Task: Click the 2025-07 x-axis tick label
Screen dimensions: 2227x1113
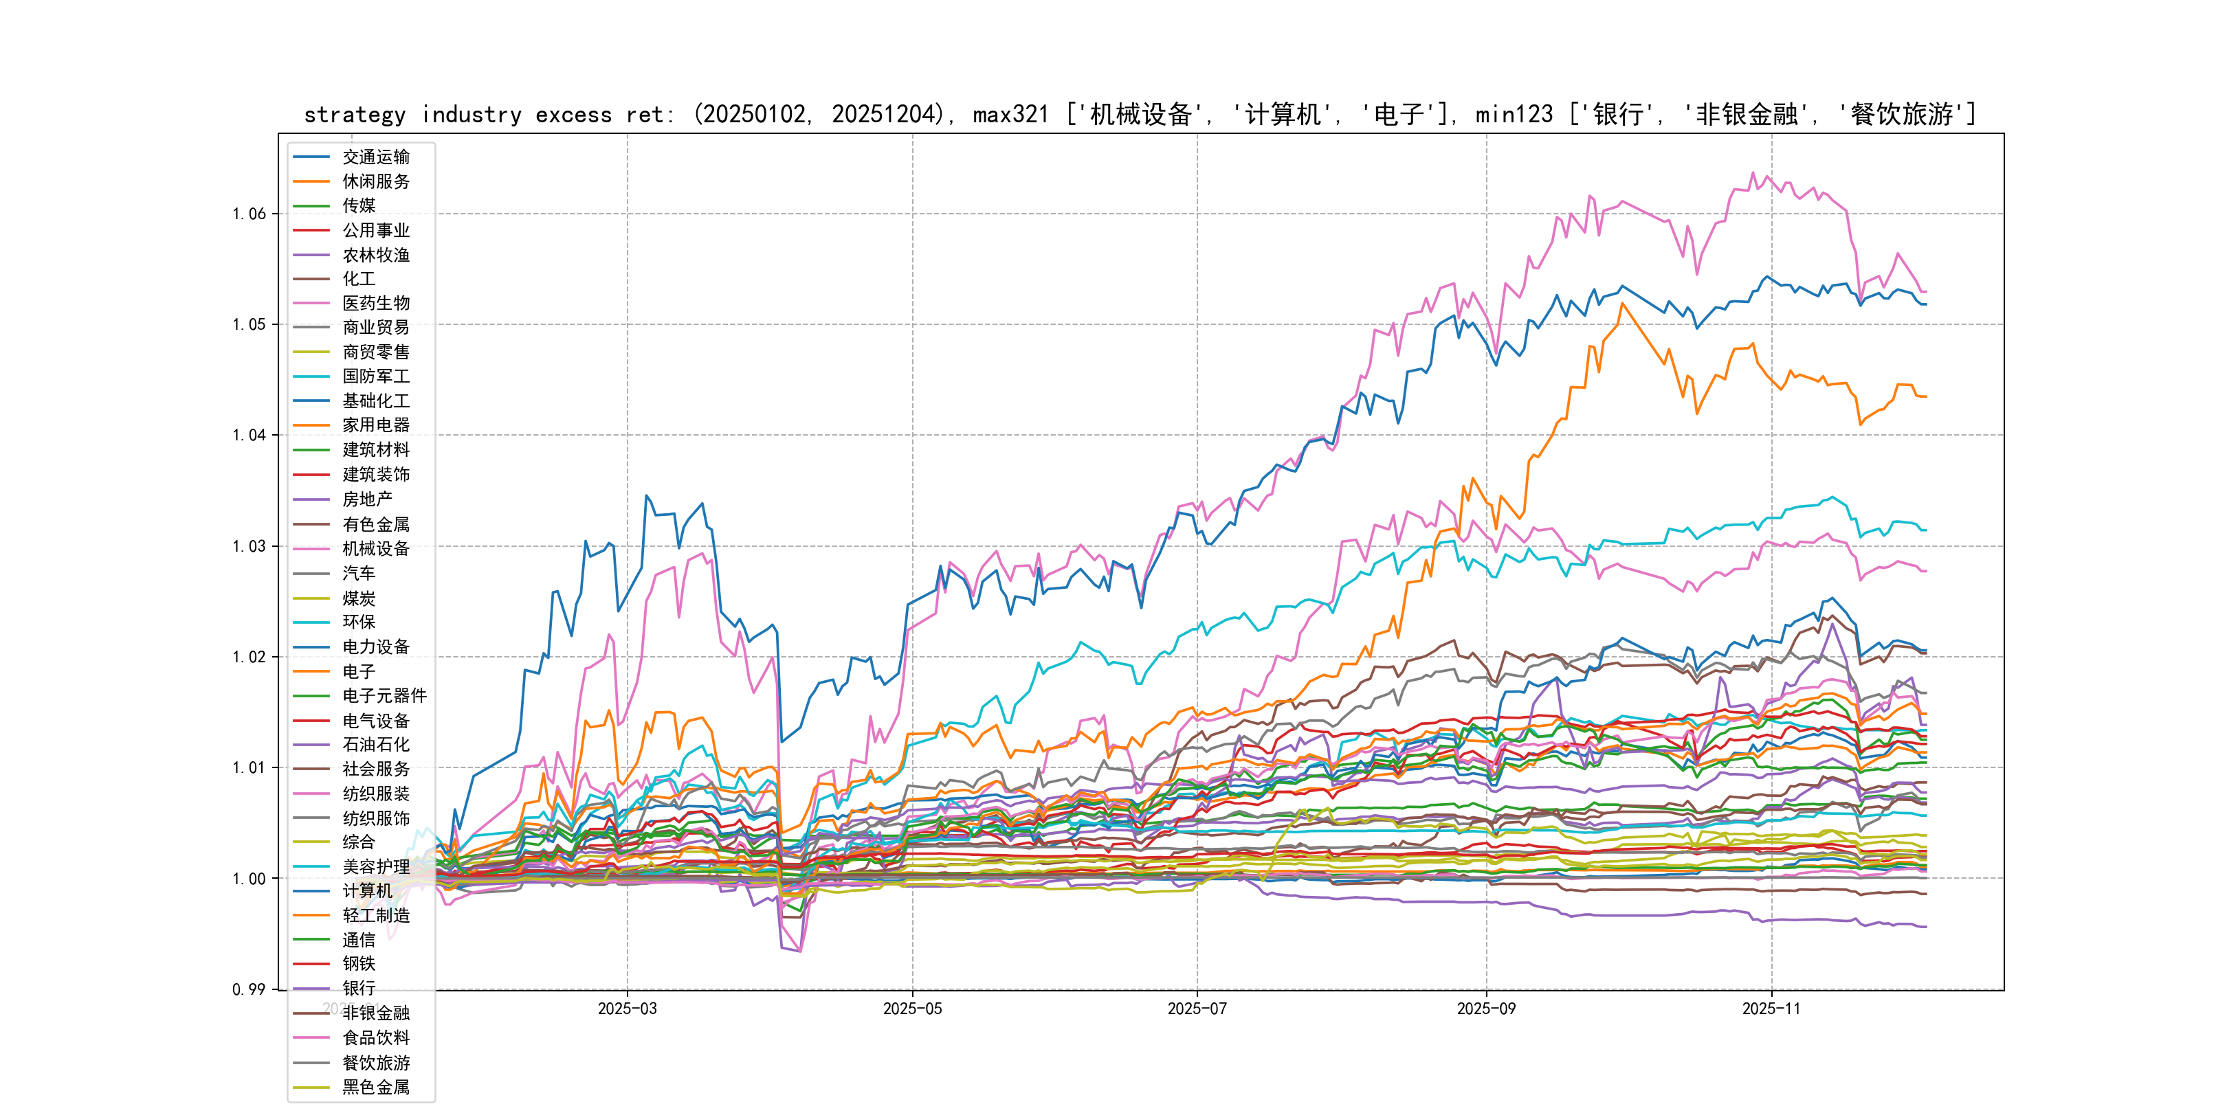Action: 1197,1009
